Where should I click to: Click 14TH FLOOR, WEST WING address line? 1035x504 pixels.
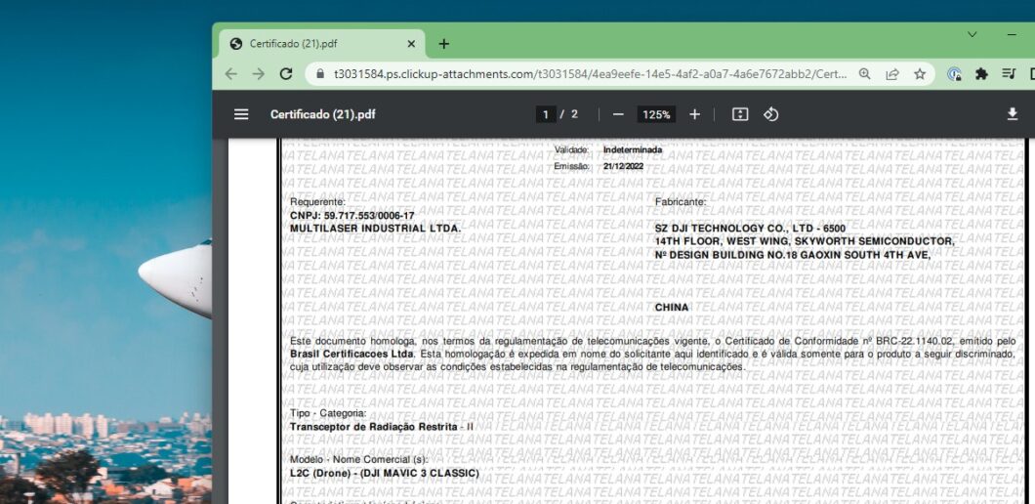coord(805,241)
